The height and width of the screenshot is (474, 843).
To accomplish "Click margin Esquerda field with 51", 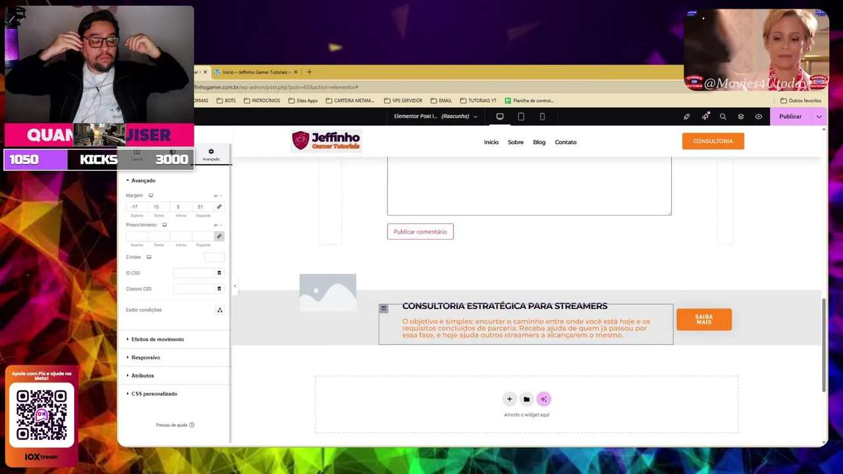I will (202, 207).
